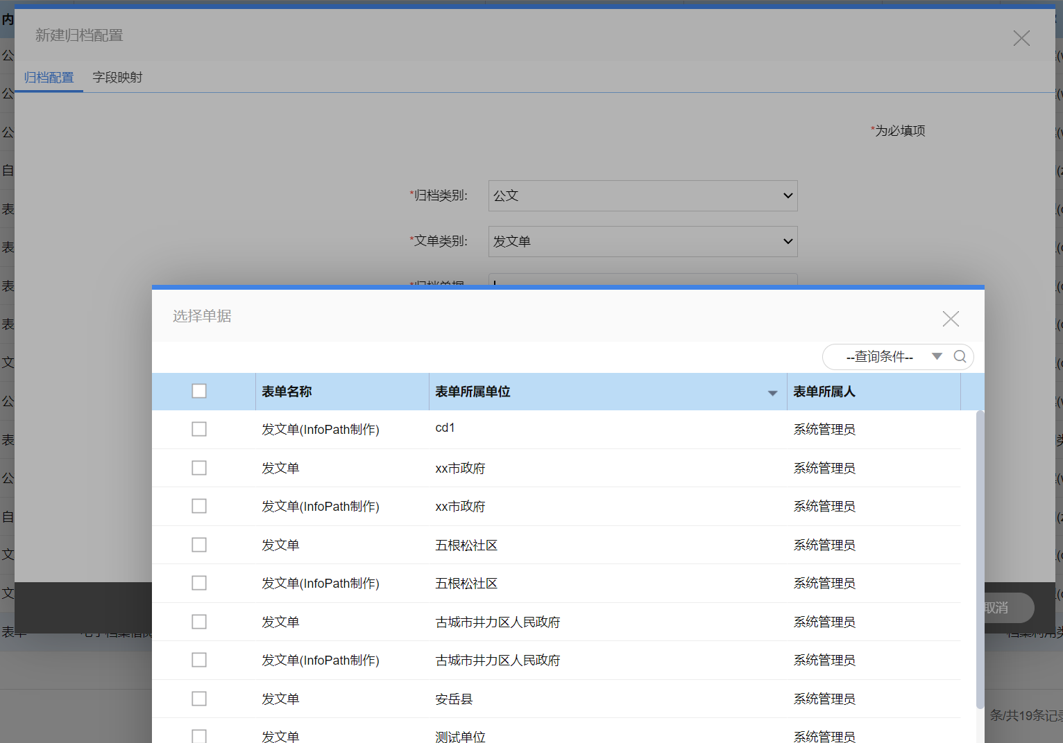Click the vertical scrollbar in the document list

[x=980, y=554]
